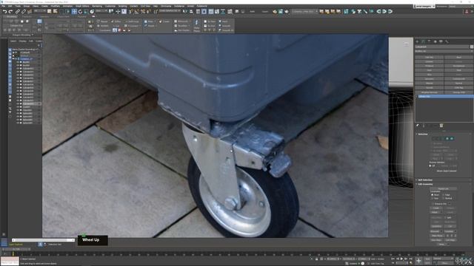Image resolution: width=474 pixels, height=266 pixels.
Task: Click the Pin Stack icon
Action: point(418,126)
